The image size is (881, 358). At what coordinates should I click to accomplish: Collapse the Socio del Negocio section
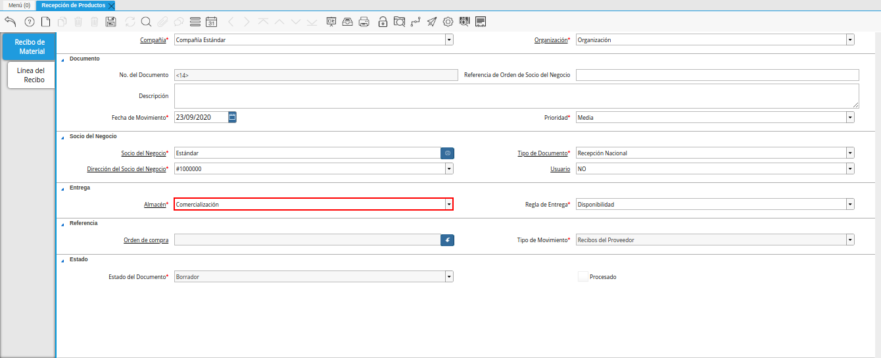click(x=62, y=137)
